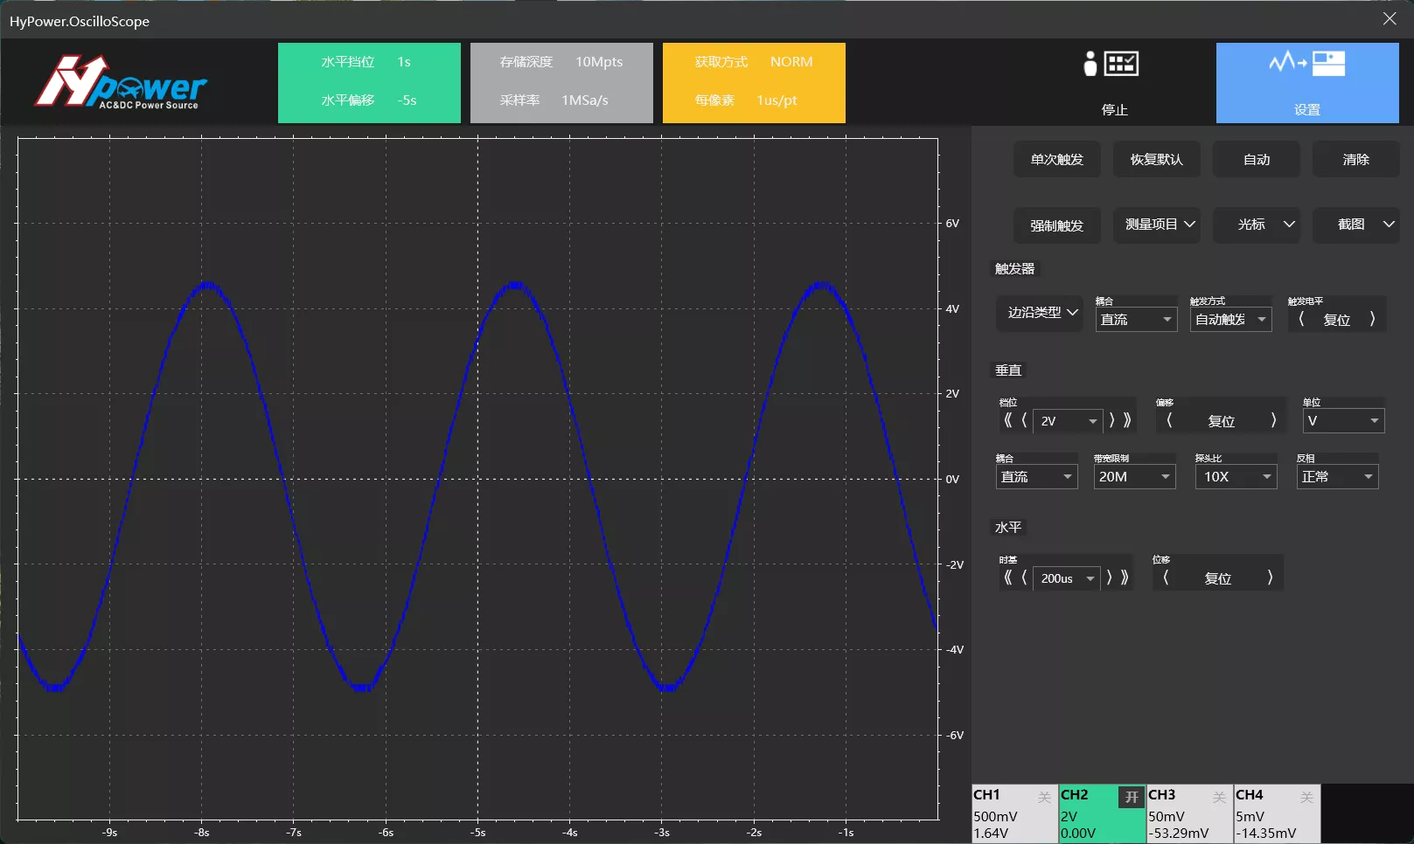Shift horizontal 位移 with right arrow
1414x844 pixels.
tap(1270, 578)
